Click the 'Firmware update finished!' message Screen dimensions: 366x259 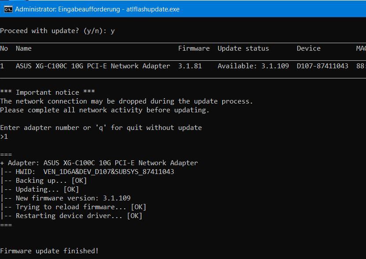[x=49, y=251]
